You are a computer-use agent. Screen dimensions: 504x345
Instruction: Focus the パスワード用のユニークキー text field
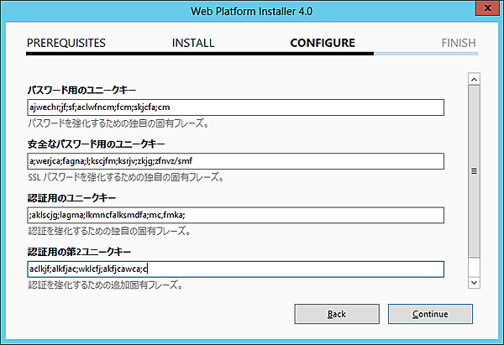tap(234, 107)
